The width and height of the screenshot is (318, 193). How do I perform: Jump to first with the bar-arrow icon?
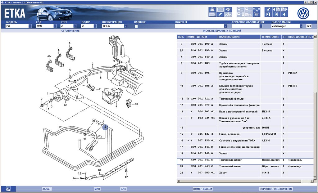(x=276, y=14)
